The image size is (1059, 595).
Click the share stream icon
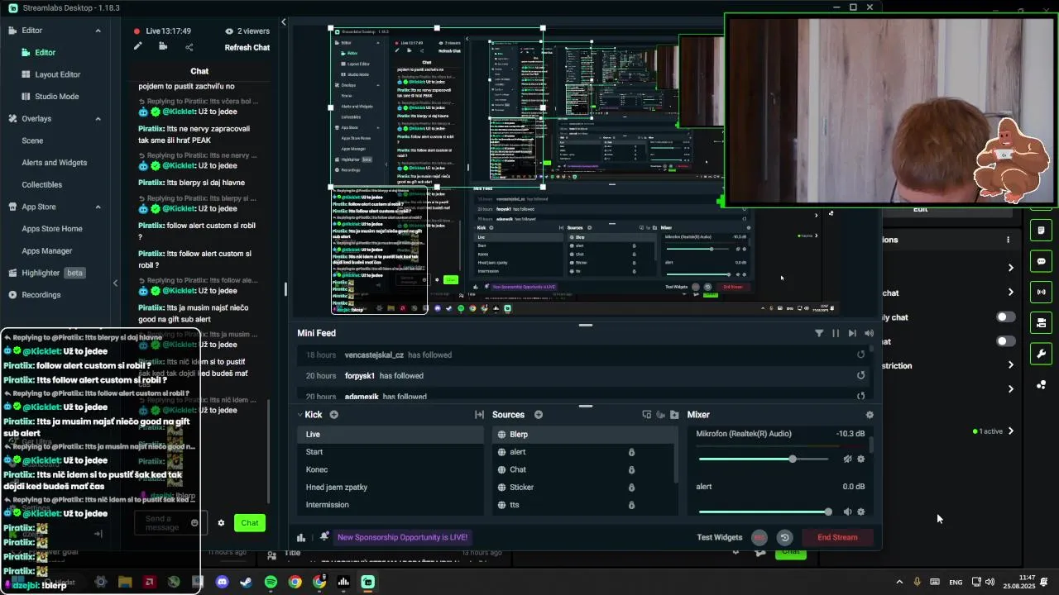[189, 47]
